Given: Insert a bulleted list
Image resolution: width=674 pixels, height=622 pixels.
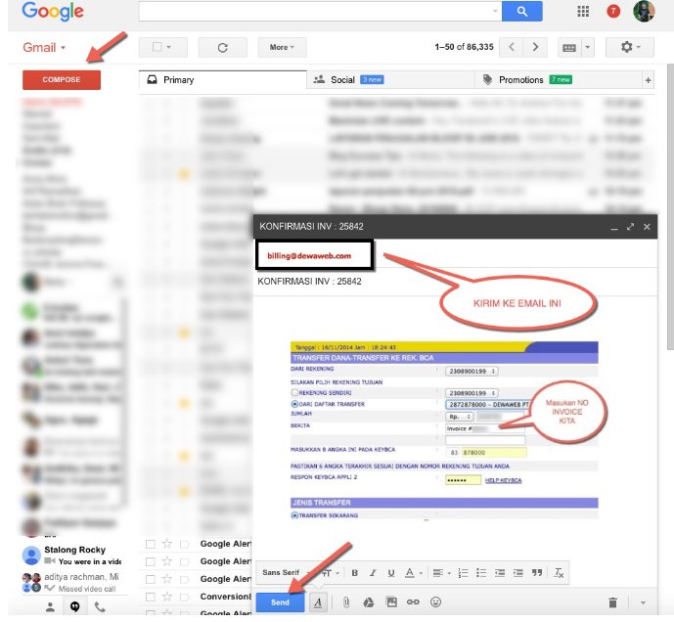Looking at the screenshot, I should (481, 572).
